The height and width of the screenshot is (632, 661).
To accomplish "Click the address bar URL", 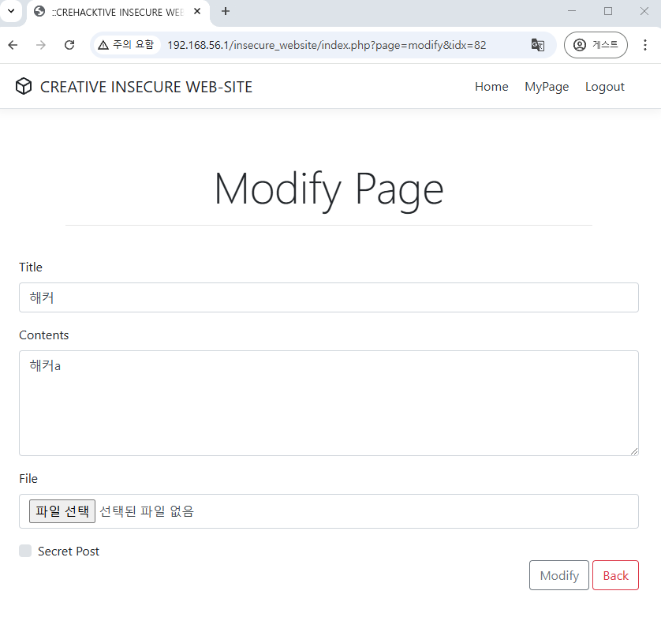I will click(327, 45).
